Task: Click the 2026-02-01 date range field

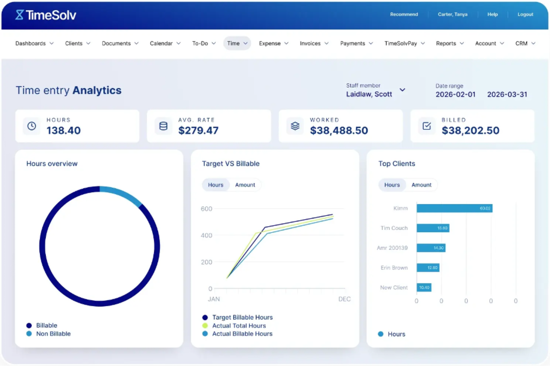Action: click(456, 94)
